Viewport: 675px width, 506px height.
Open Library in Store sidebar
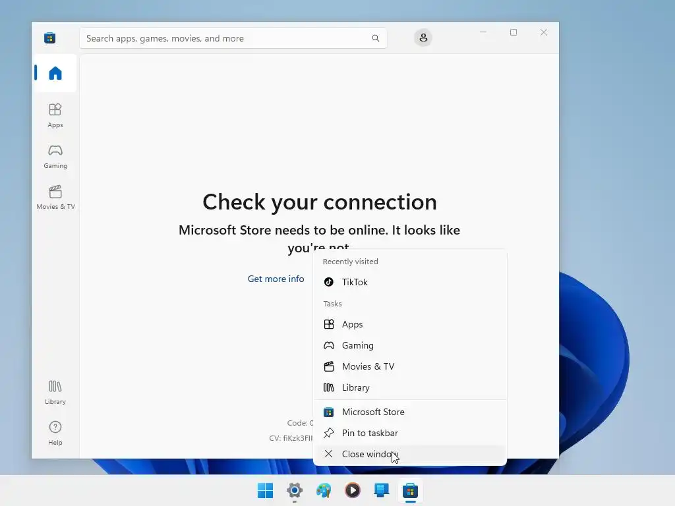55,392
